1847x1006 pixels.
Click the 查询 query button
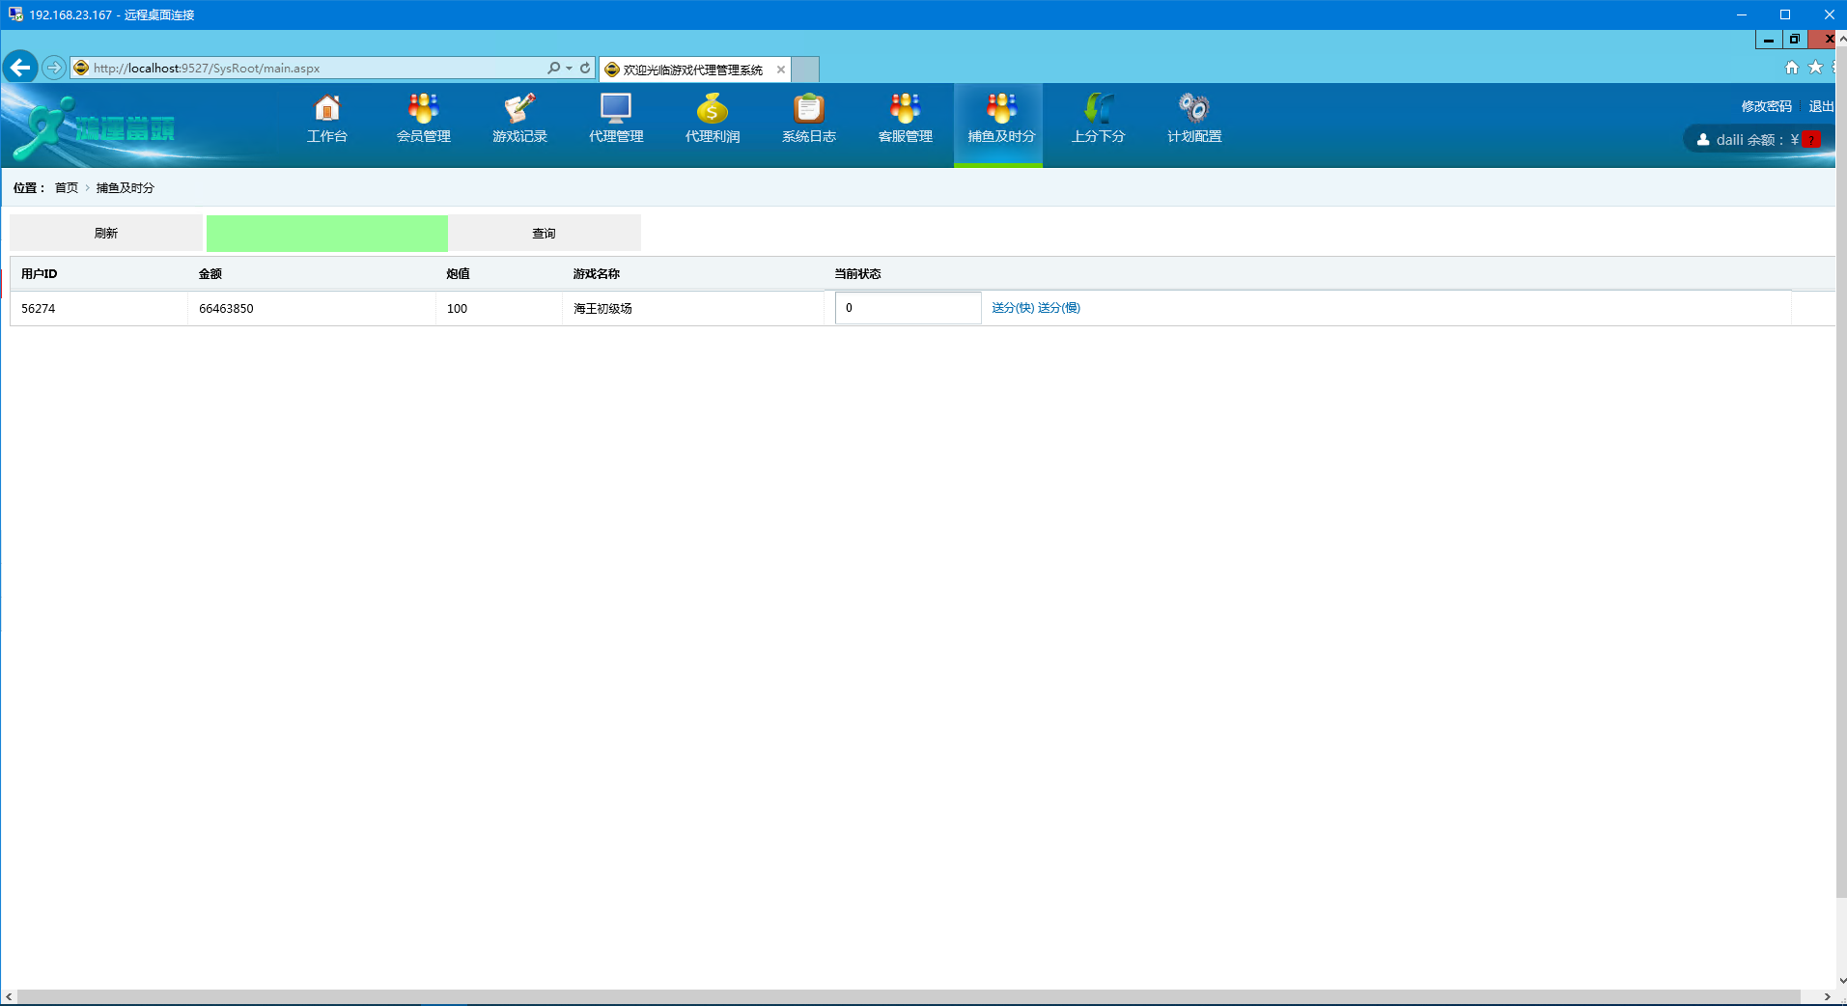point(544,234)
